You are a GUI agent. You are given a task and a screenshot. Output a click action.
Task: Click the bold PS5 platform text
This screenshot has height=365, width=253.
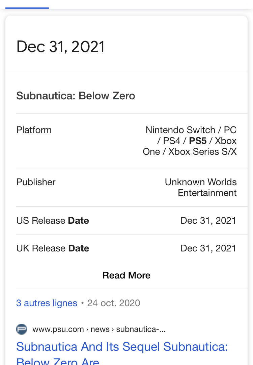tap(198, 141)
